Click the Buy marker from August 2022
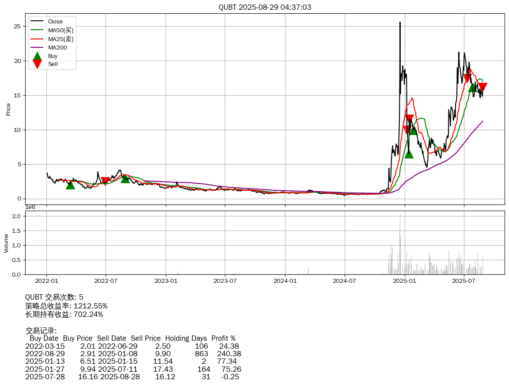509x385 pixels. click(125, 179)
